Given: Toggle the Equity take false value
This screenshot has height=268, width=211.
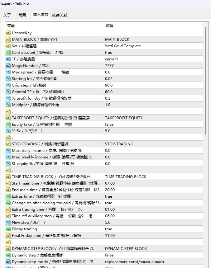Looking at the screenshot, I should tap(153, 125).
